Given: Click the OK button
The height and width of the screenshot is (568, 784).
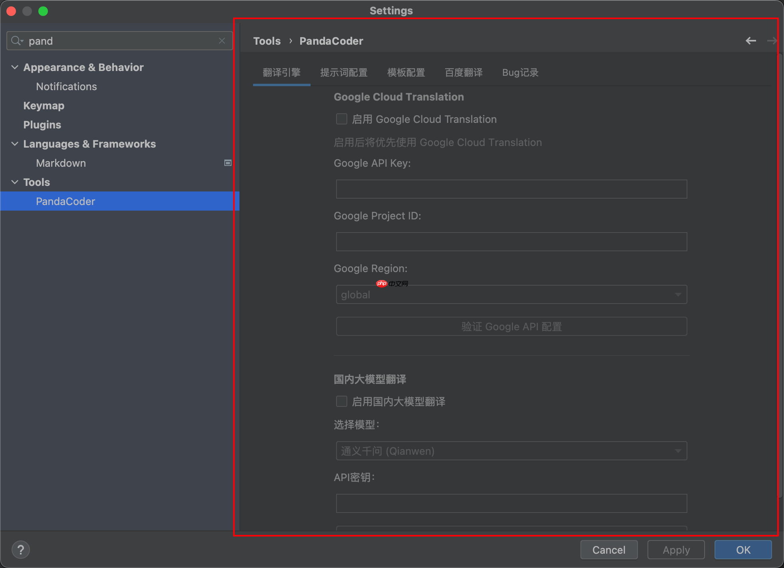Looking at the screenshot, I should point(742,550).
